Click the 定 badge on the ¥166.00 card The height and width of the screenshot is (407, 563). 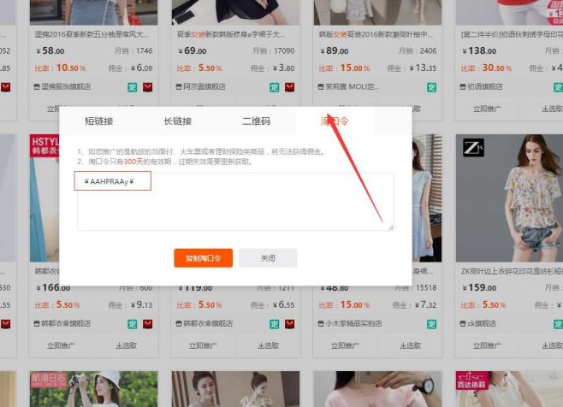[133, 324]
